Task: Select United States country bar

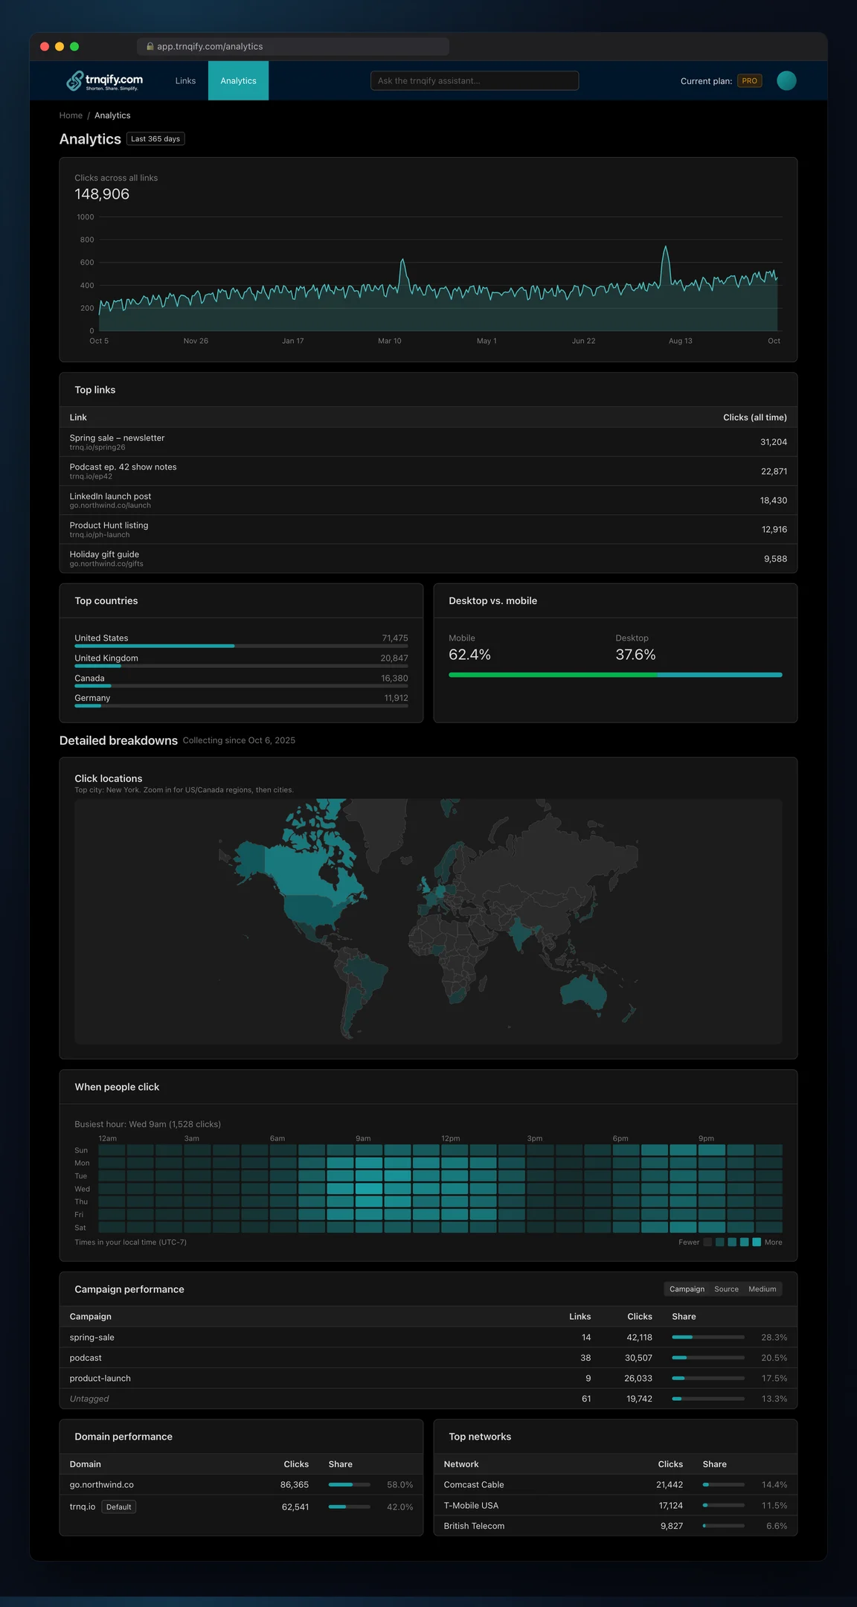Action: [241, 646]
